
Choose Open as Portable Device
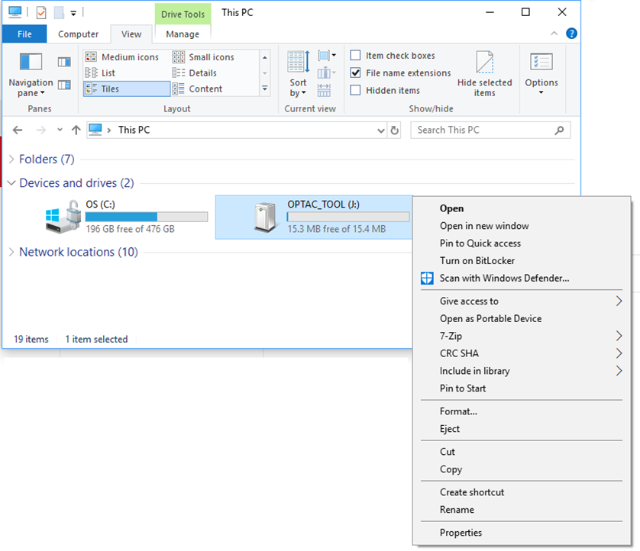click(522, 318)
